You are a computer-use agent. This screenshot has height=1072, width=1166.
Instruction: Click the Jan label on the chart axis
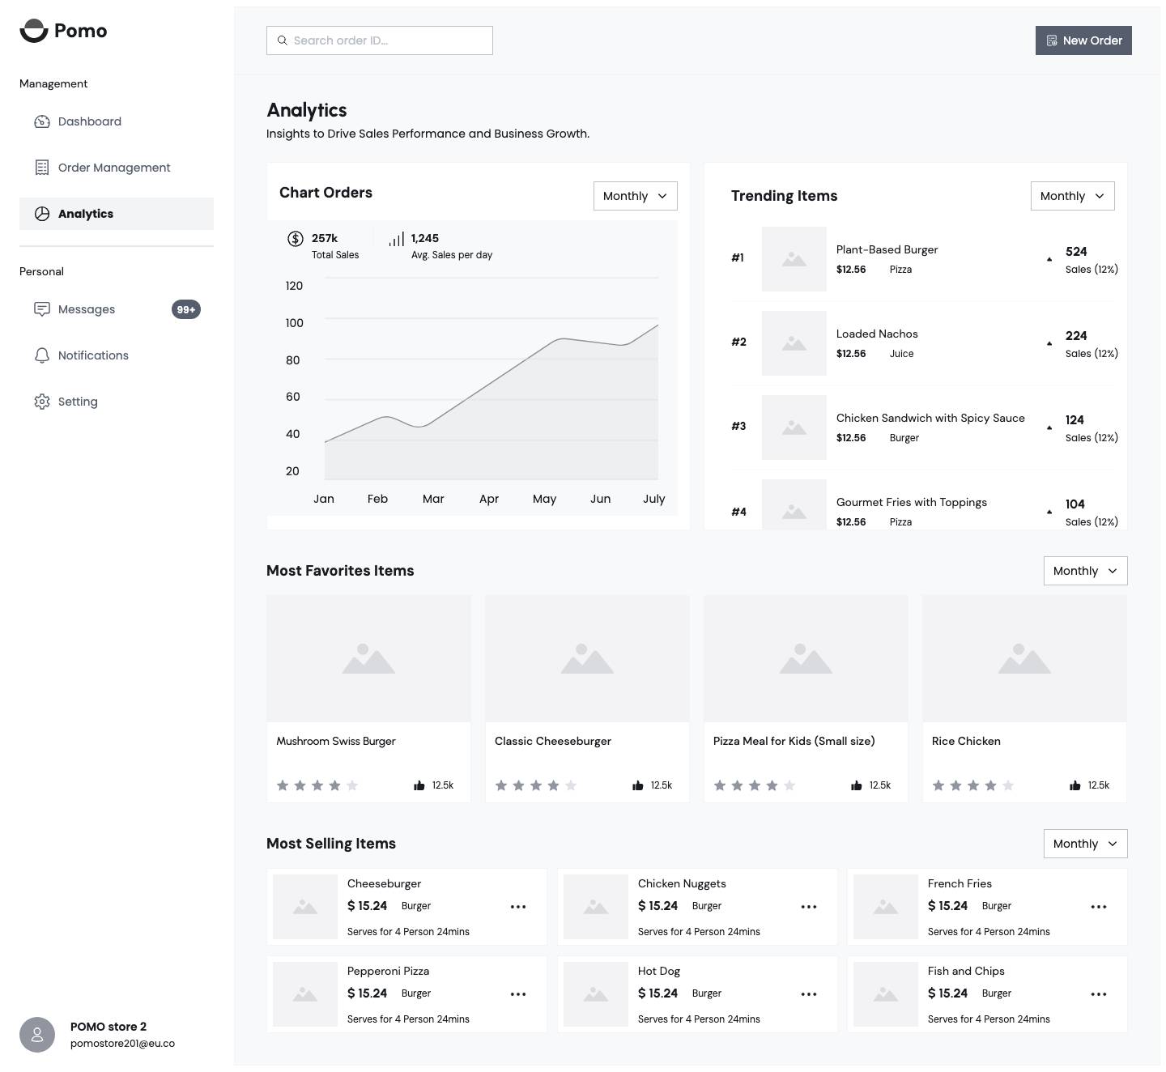pos(324,499)
